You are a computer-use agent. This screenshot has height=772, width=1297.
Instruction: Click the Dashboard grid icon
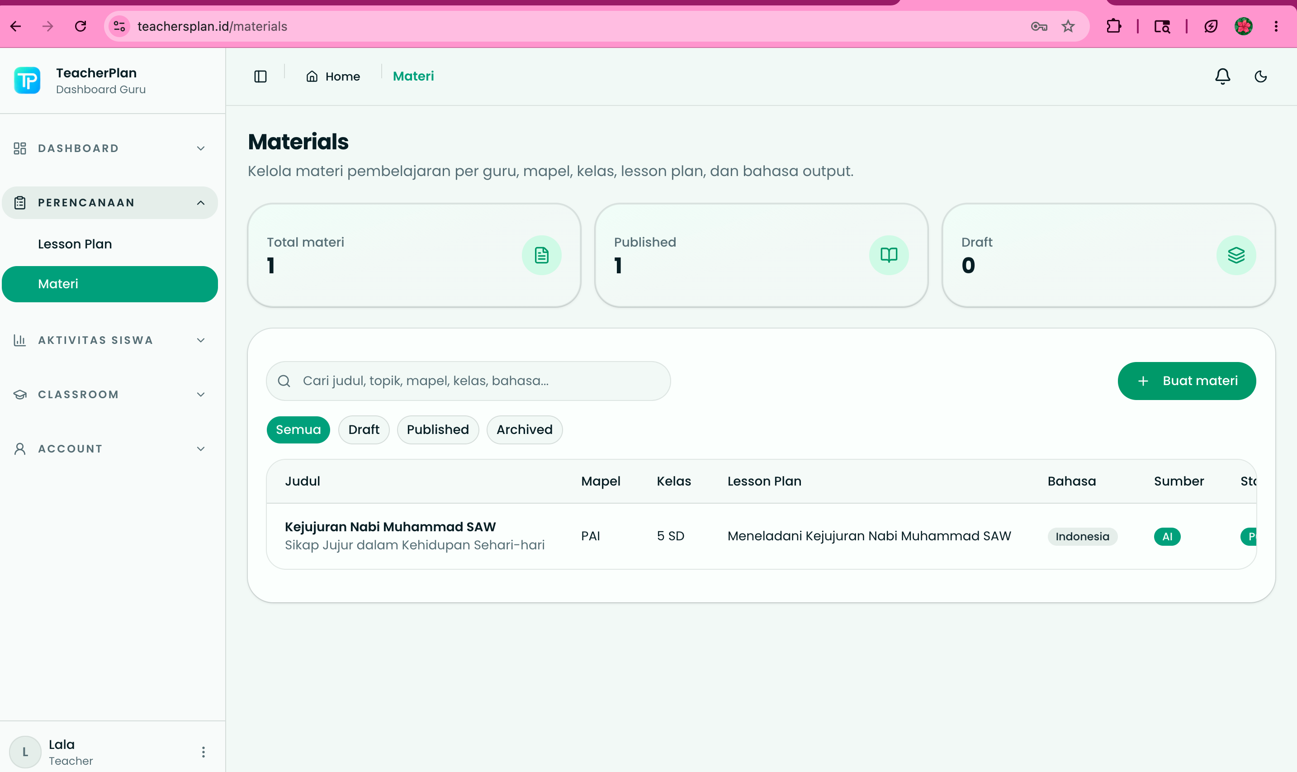tap(20, 148)
